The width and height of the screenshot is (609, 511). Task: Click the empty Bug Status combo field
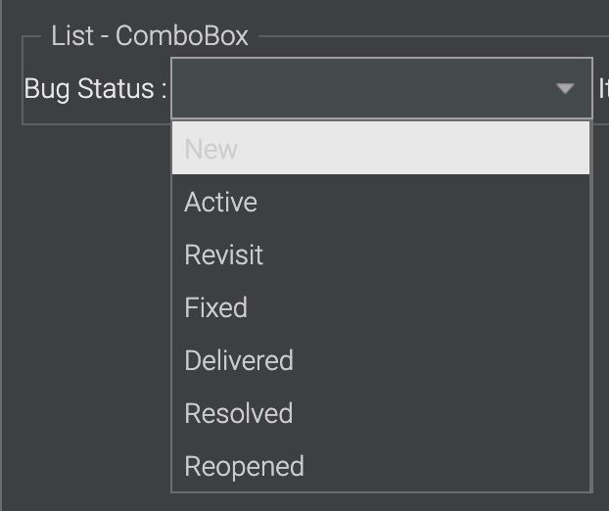(362, 89)
